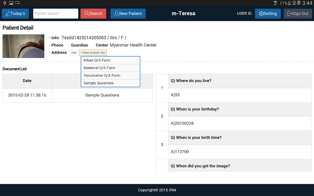Click the Edit address button
Screen dimensions: 314x196
point(74,53)
